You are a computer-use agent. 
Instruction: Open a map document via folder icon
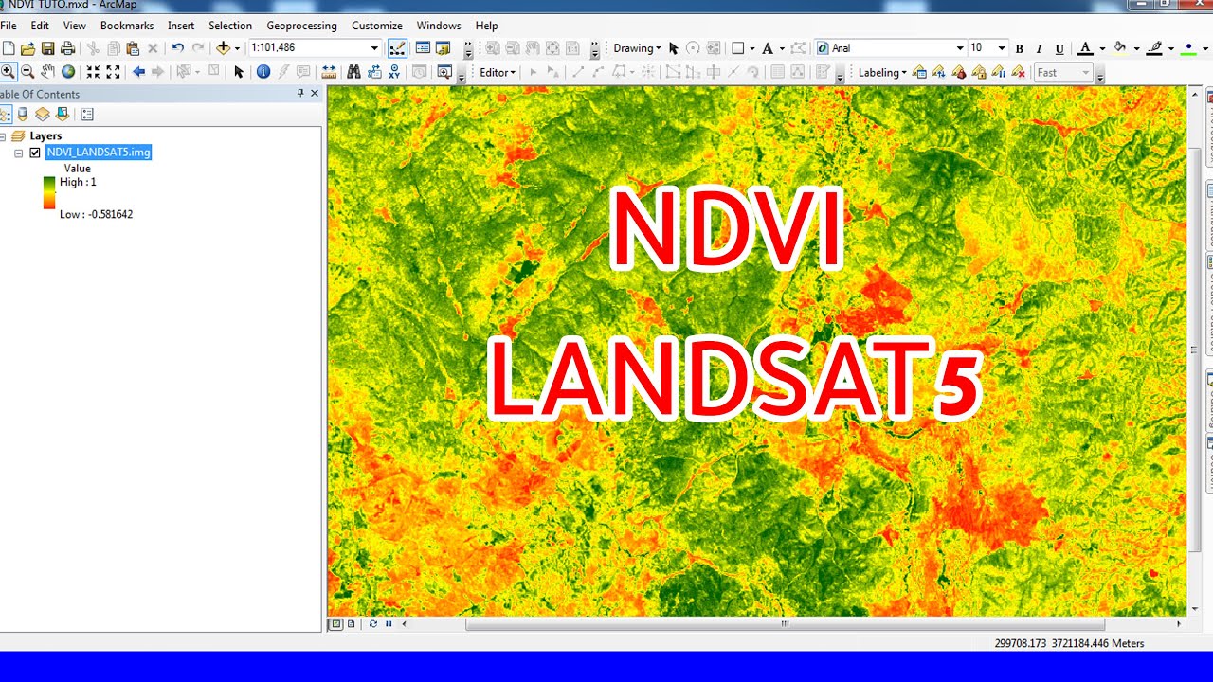27,48
